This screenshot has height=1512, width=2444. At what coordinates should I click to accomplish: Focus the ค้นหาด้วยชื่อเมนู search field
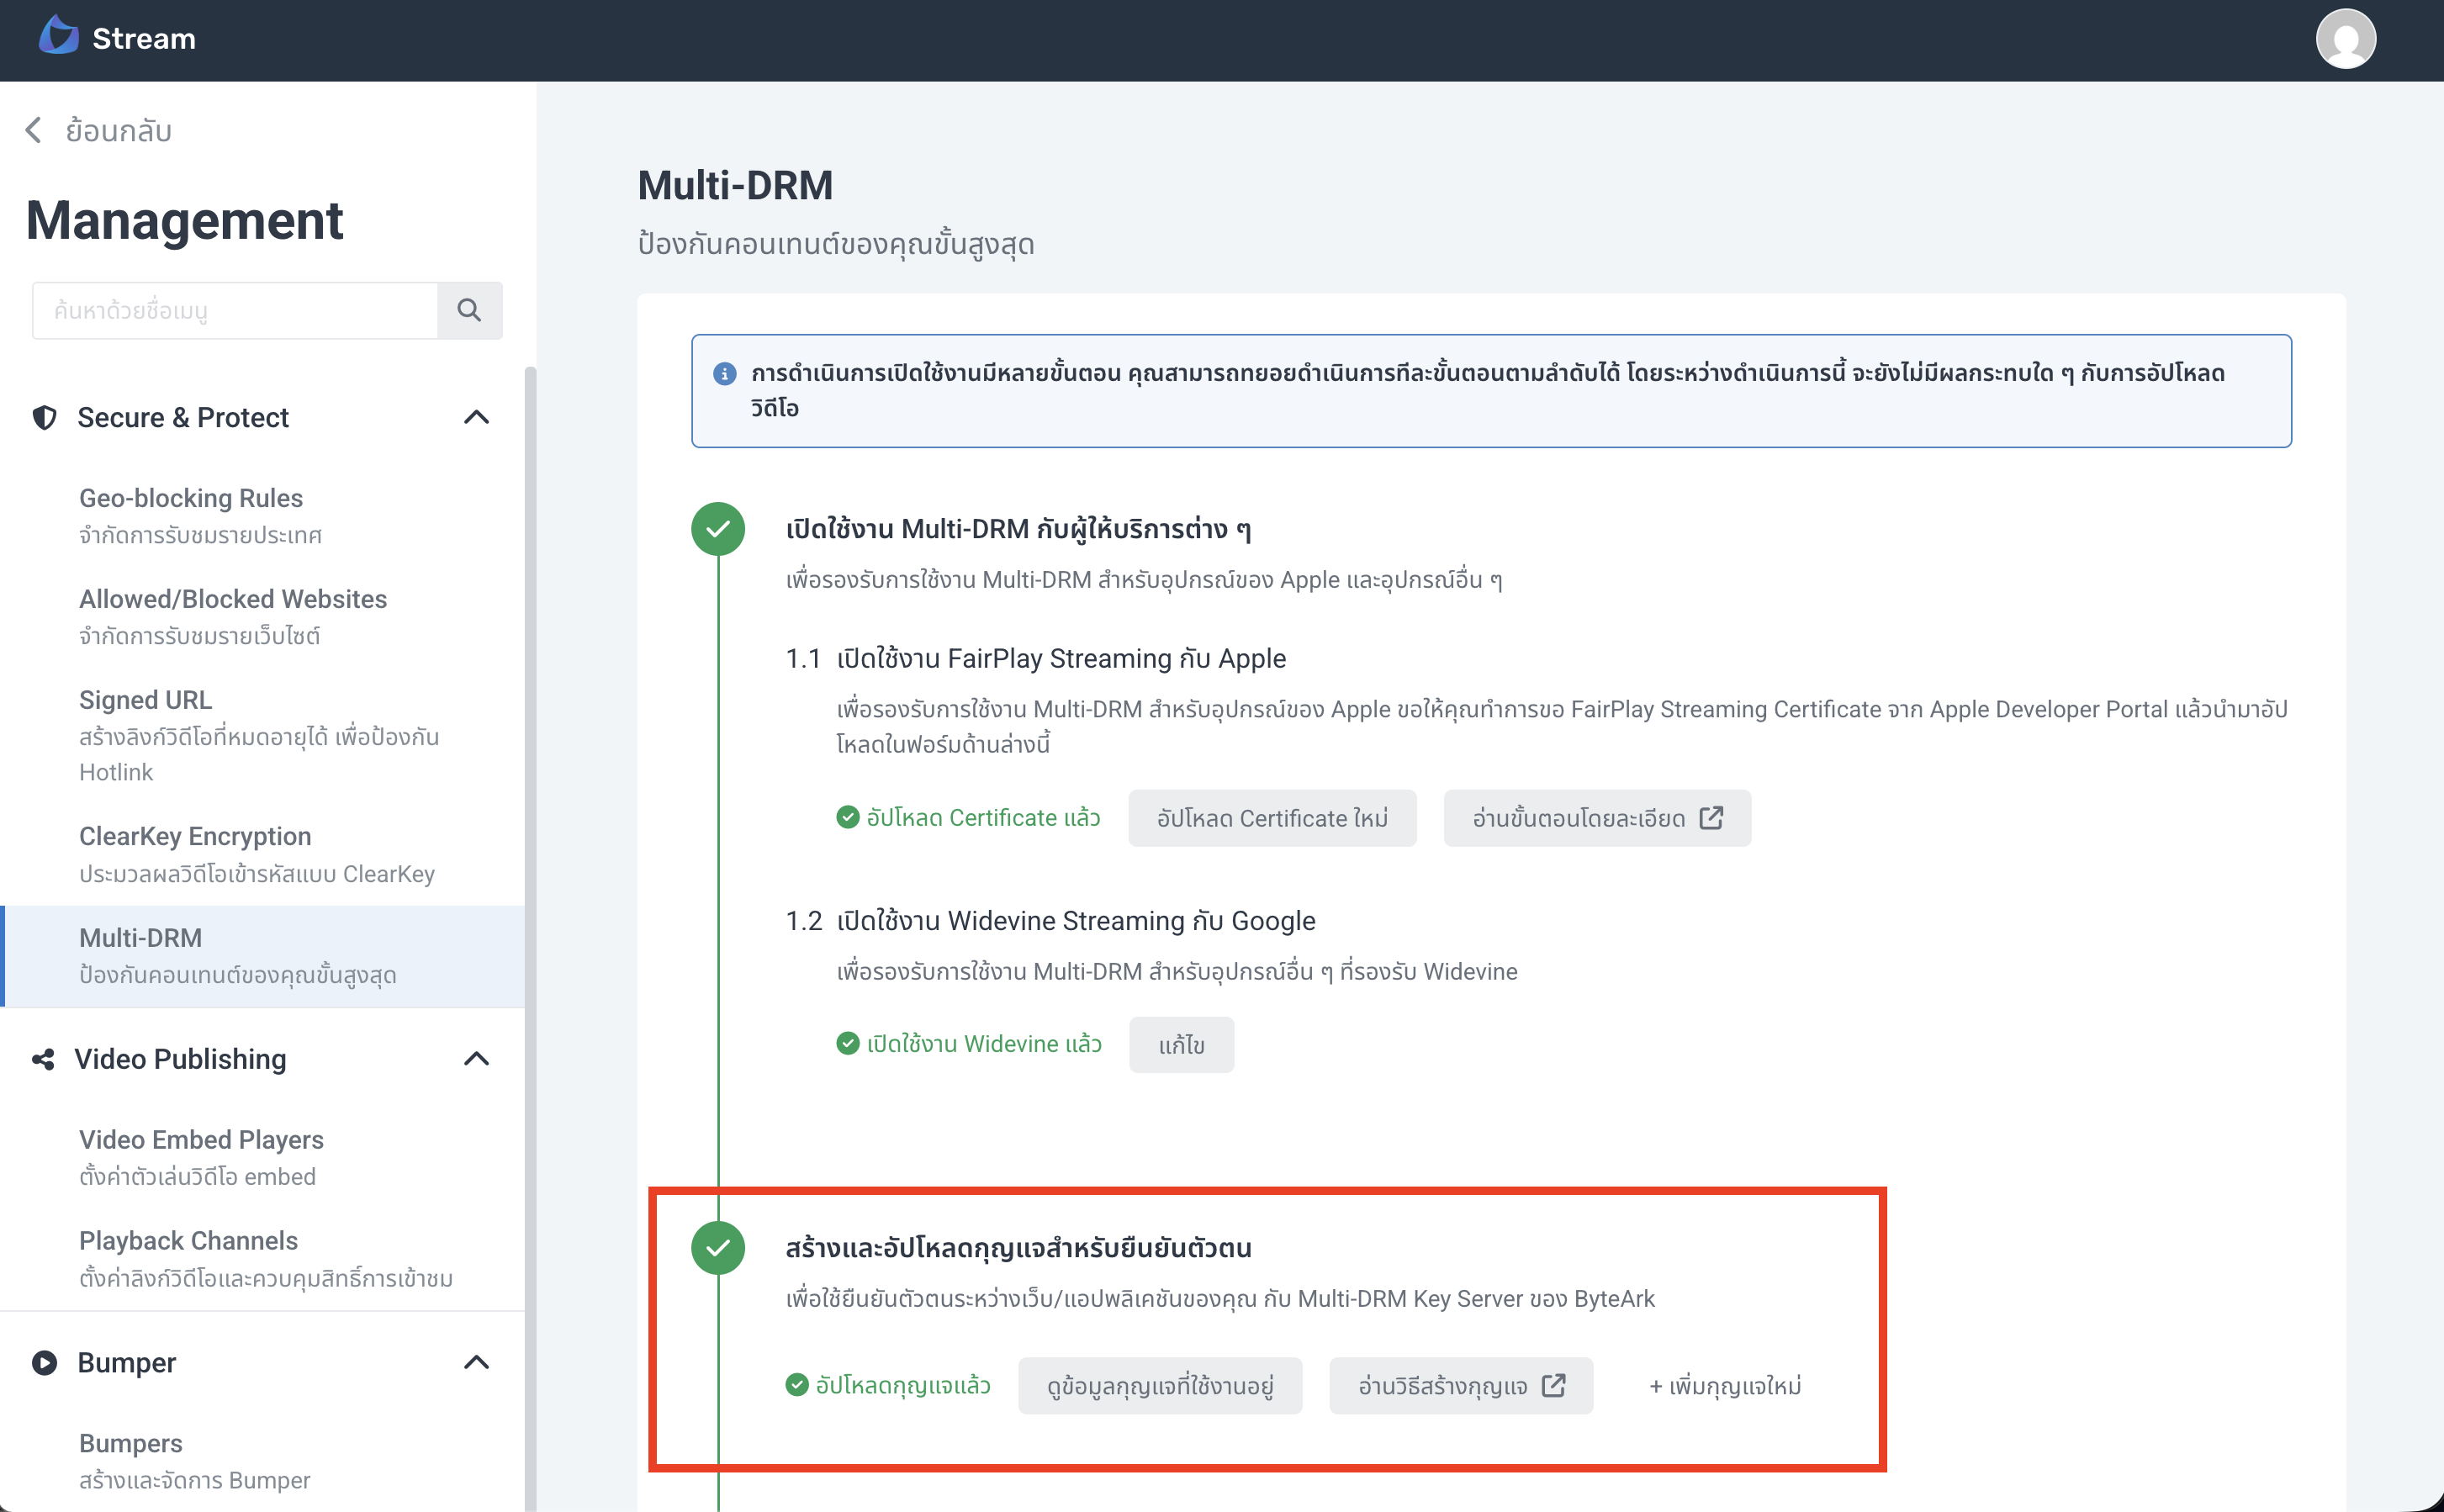tap(235, 310)
